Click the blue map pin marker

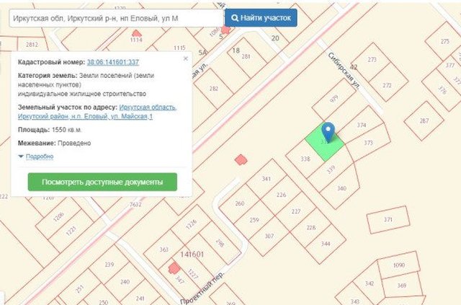328,132
